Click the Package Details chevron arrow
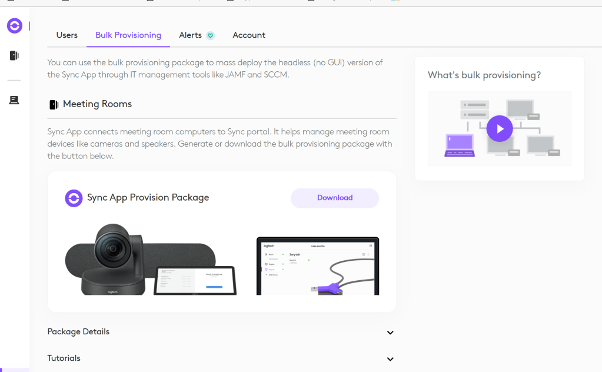This screenshot has width=602, height=372. [390, 333]
